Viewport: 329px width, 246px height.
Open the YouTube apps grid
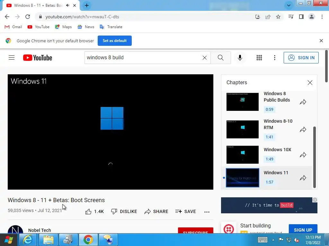click(259, 58)
